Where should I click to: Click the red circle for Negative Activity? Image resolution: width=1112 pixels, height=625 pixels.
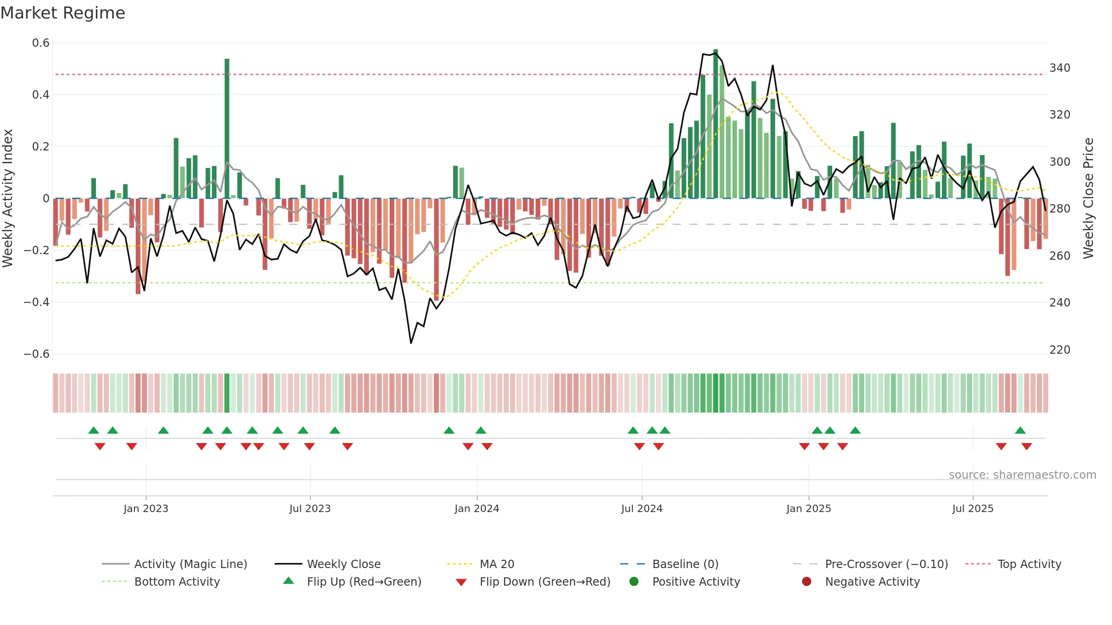[x=807, y=581]
